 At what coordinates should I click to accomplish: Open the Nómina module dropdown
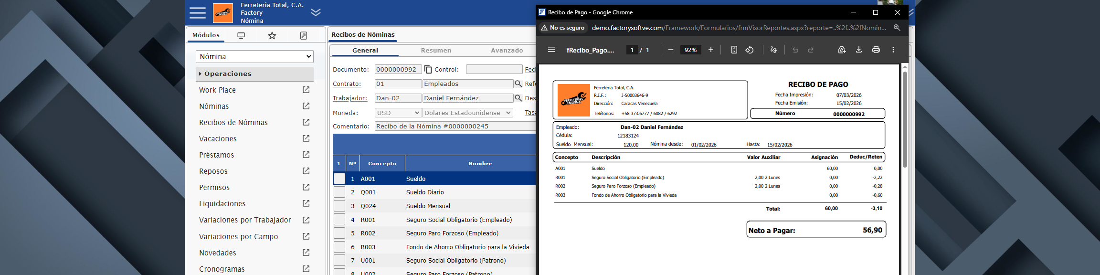(254, 57)
